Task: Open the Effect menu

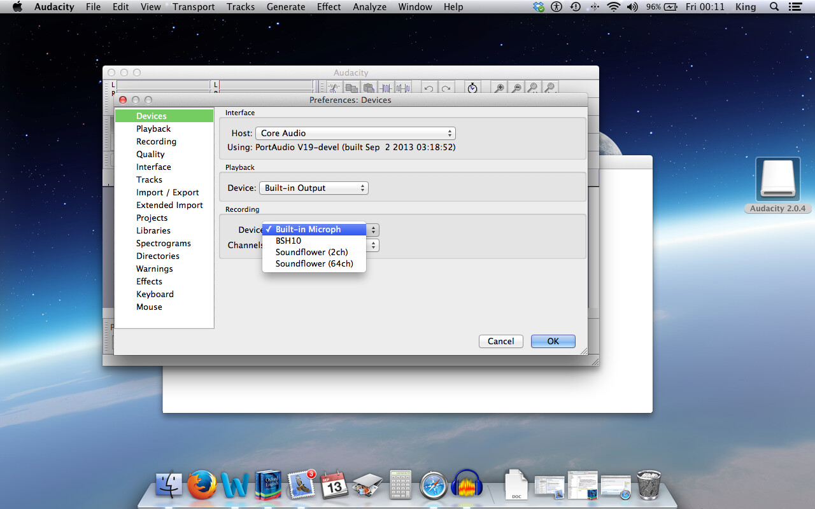Action: point(329,7)
